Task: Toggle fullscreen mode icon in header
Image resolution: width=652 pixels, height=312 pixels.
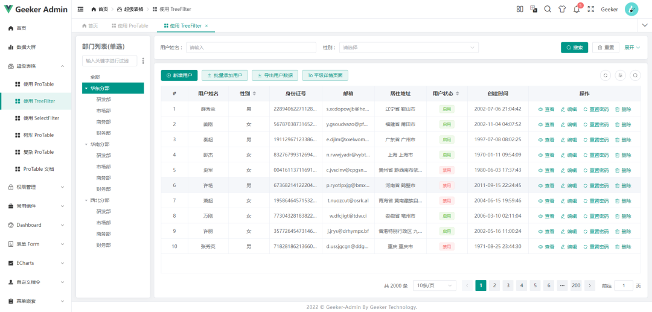Action: pos(590,9)
